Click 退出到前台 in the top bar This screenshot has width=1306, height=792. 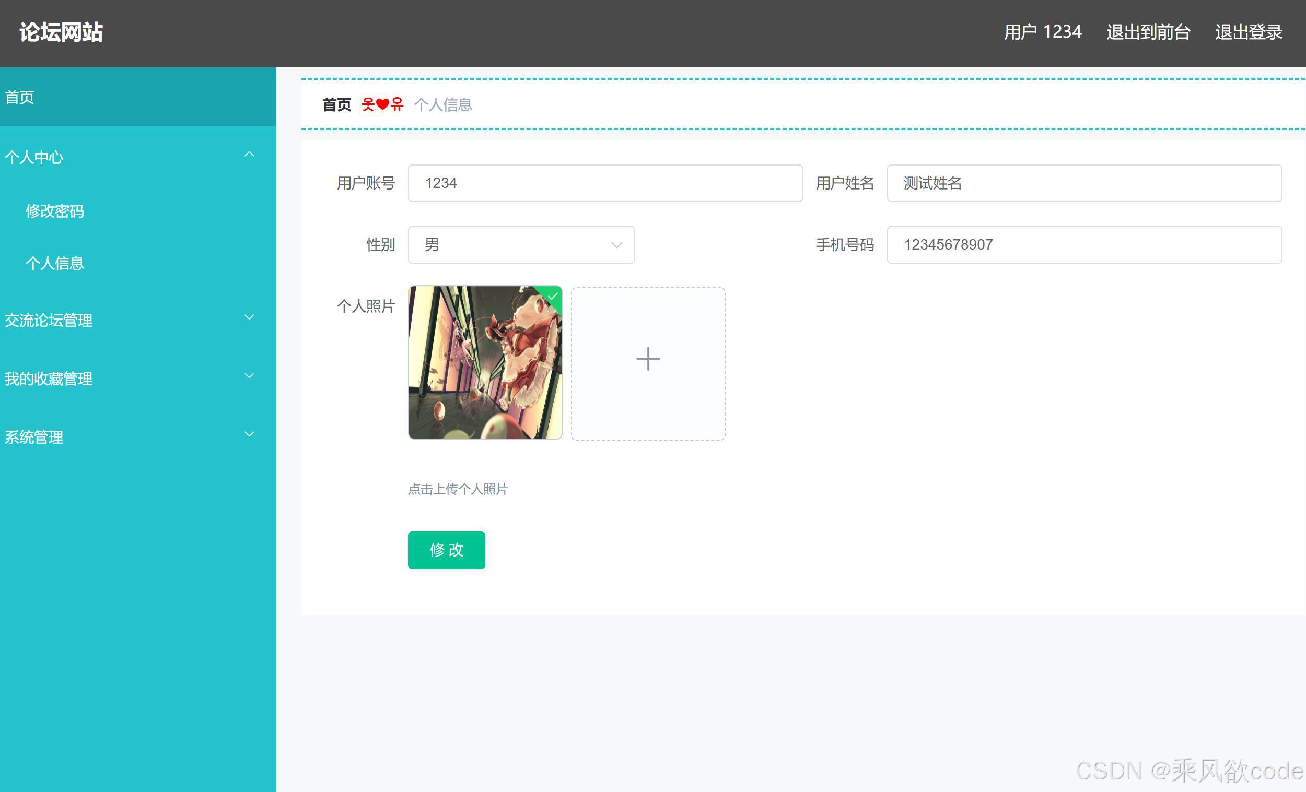(1148, 32)
